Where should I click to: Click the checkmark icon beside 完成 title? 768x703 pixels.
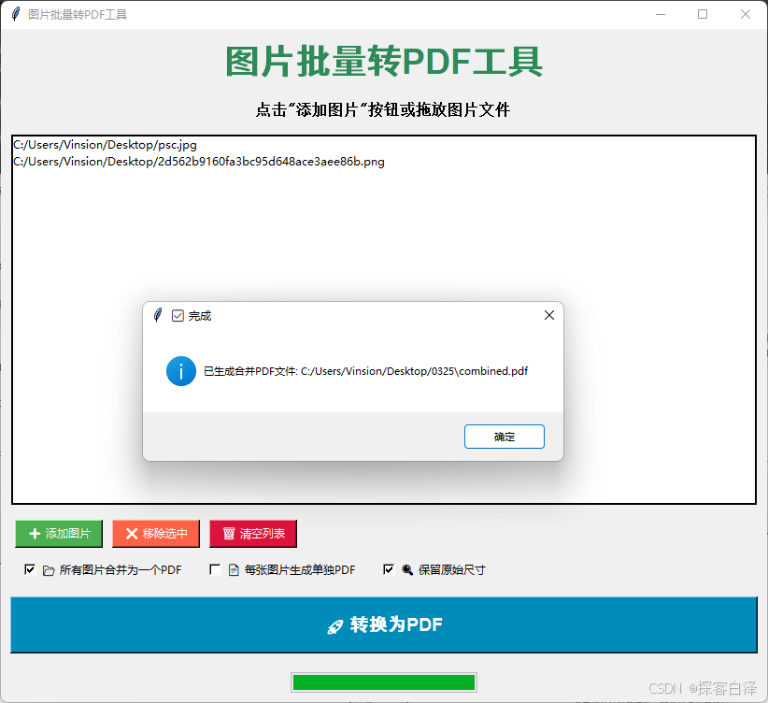(178, 316)
